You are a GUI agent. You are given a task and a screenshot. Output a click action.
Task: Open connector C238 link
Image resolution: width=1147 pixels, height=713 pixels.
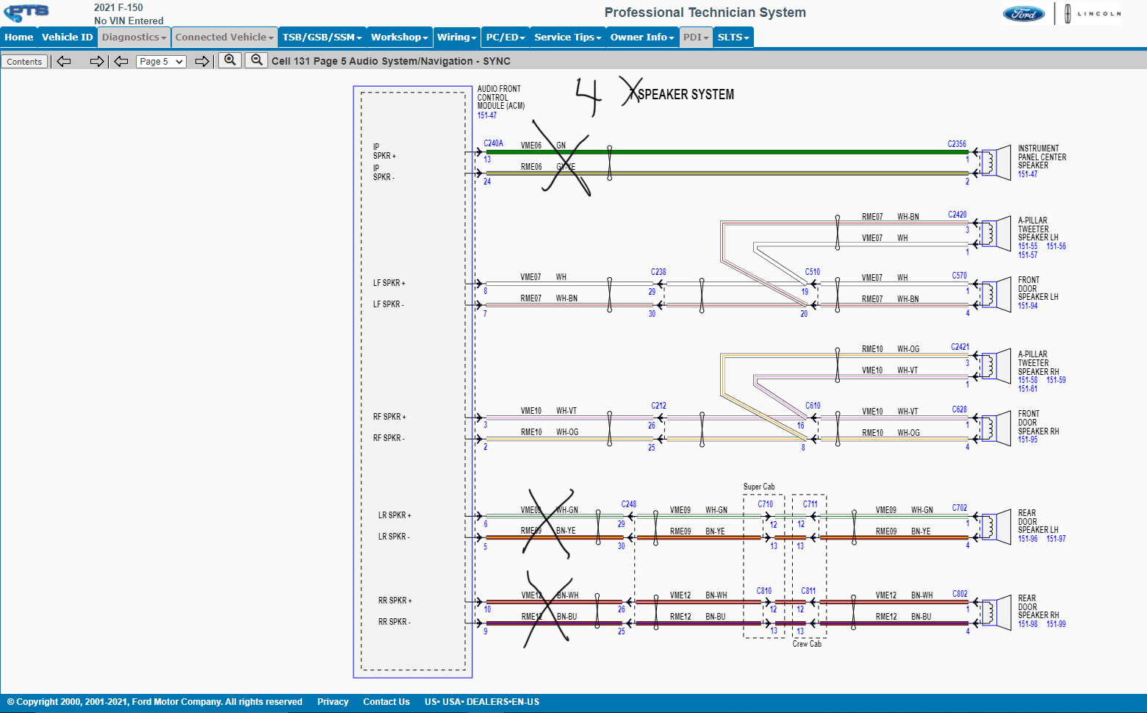pyautogui.click(x=658, y=272)
